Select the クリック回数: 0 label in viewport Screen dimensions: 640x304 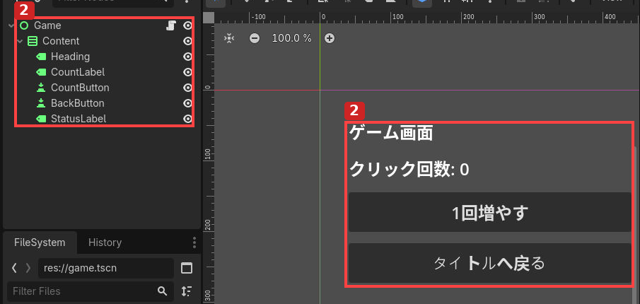pos(409,170)
